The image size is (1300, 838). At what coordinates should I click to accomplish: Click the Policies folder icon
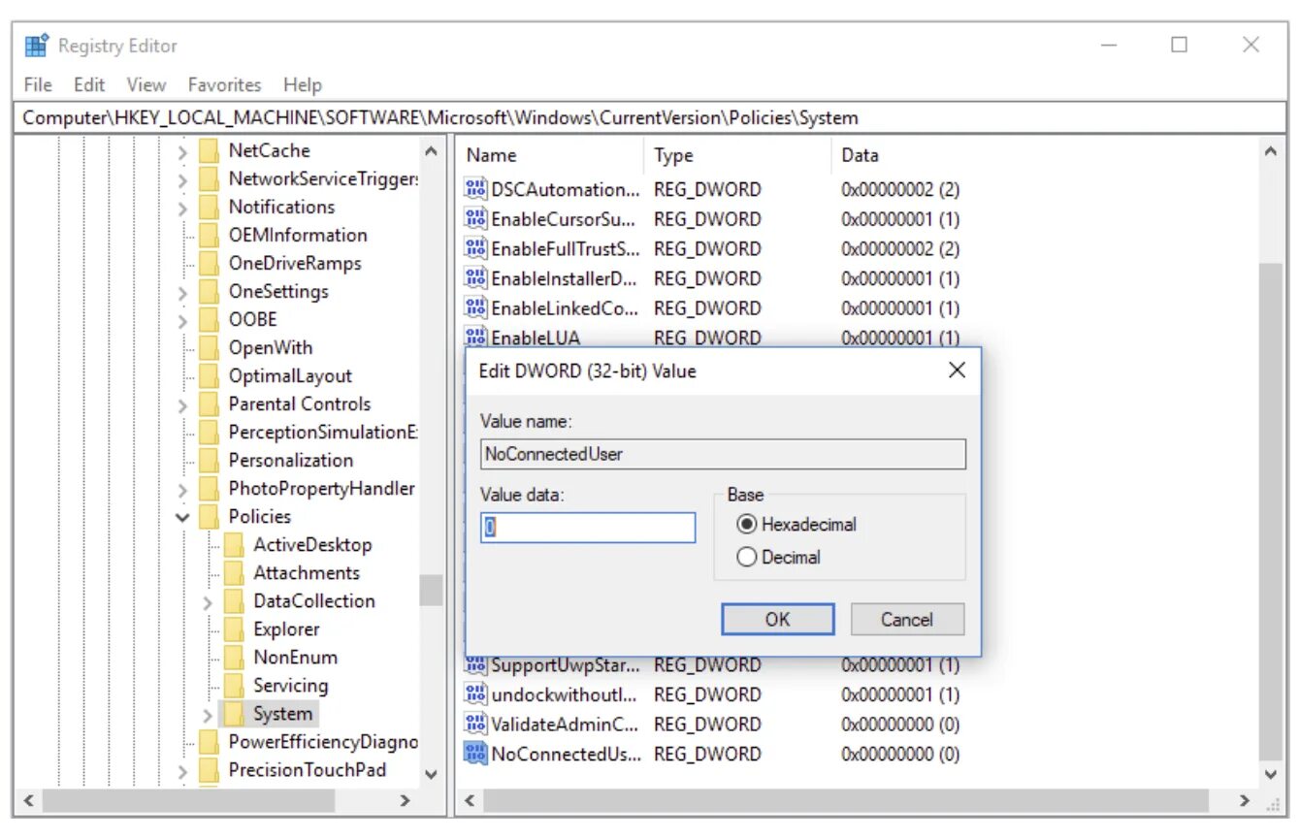tap(209, 517)
